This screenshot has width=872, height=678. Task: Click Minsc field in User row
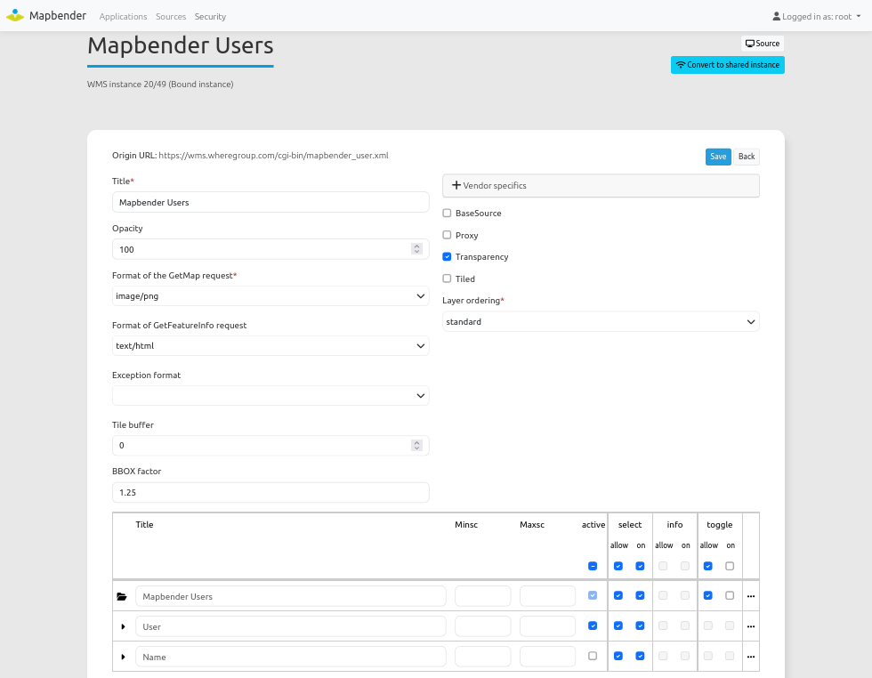tap(482, 626)
